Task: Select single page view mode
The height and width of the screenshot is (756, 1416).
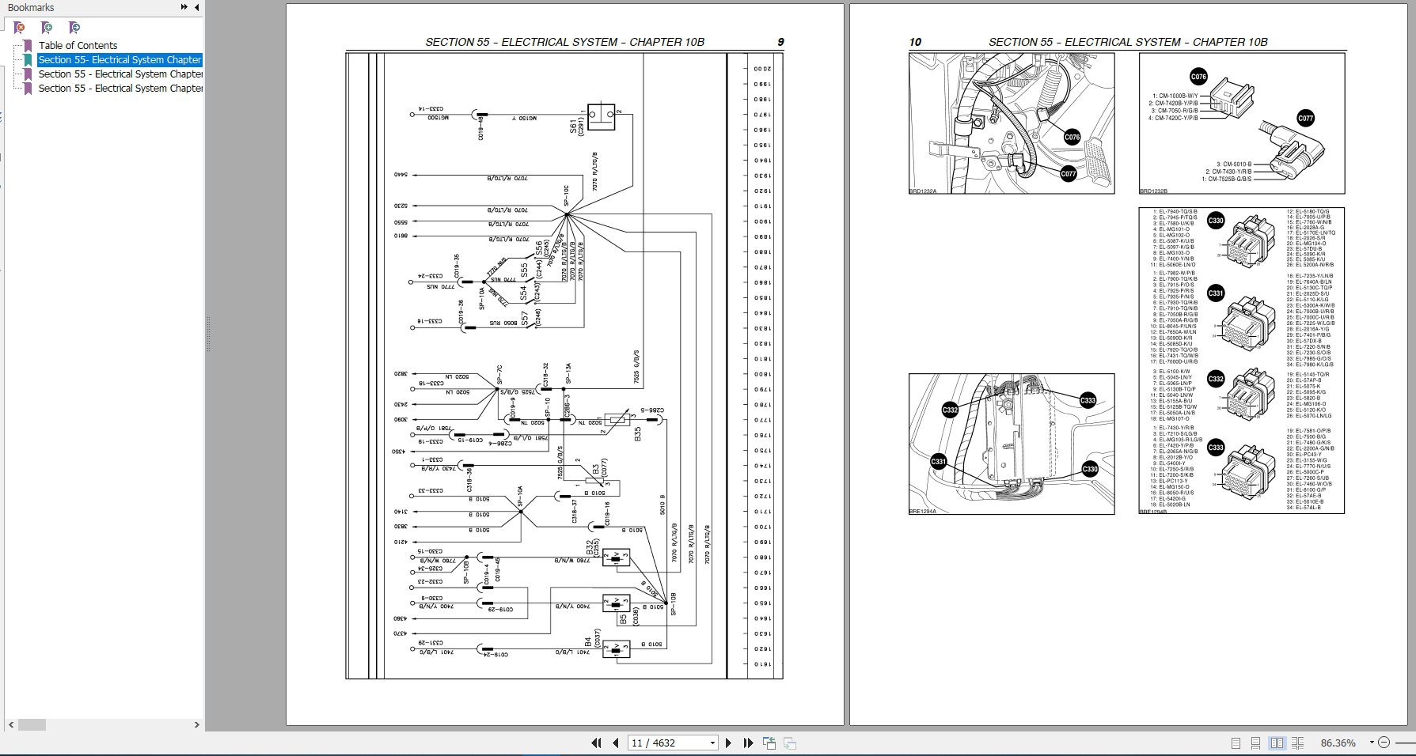Action: (1235, 743)
